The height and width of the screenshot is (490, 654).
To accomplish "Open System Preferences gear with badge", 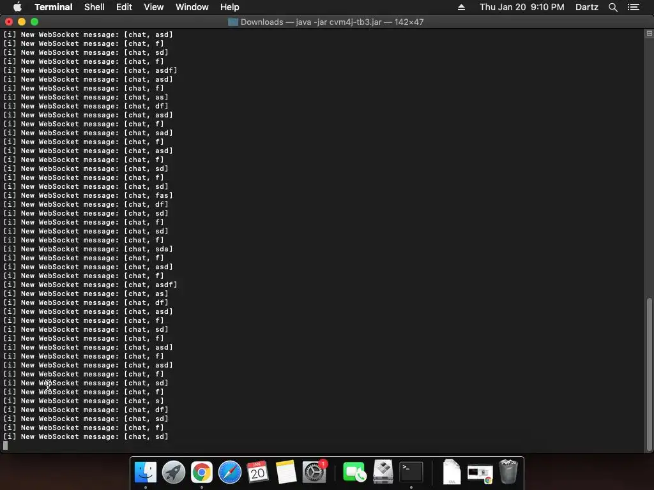I will click(314, 472).
